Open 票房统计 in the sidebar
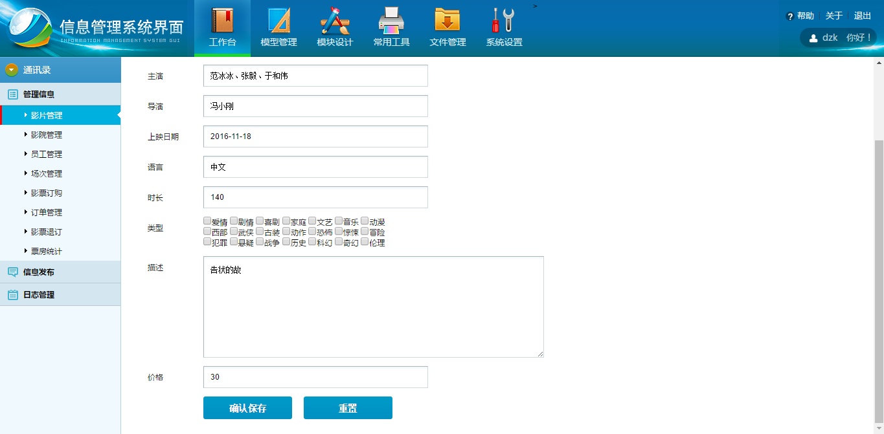The height and width of the screenshot is (434, 884). point(47,252)
